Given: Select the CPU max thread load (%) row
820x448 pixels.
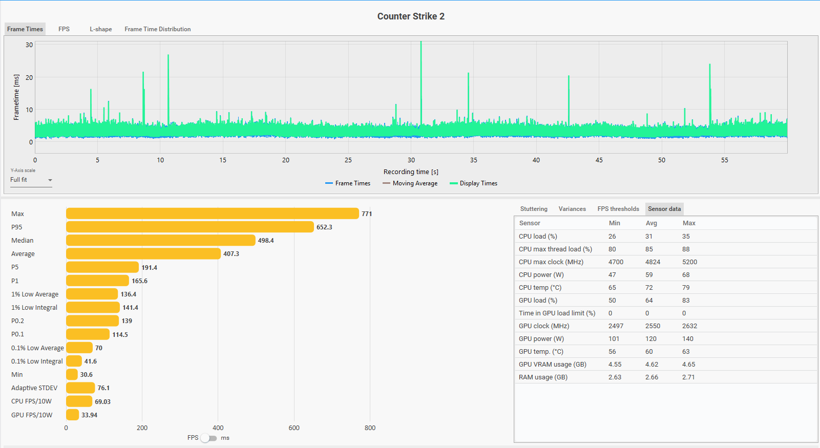Looking at the screenshot, I should pos(666,249).
